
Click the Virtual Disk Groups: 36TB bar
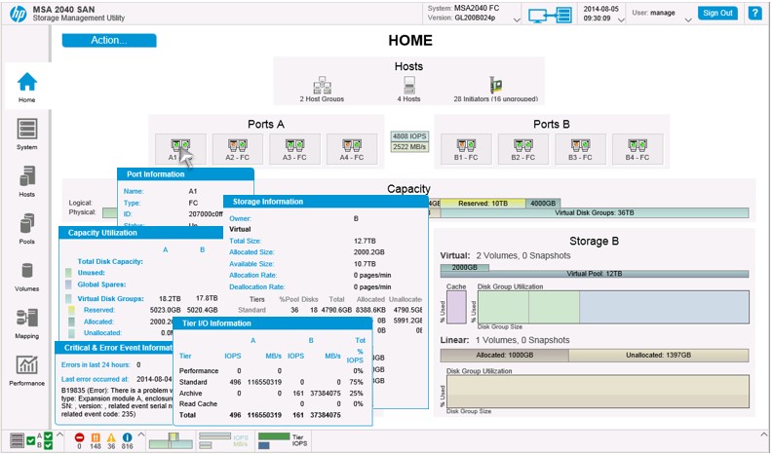click(x=595, y=213)
